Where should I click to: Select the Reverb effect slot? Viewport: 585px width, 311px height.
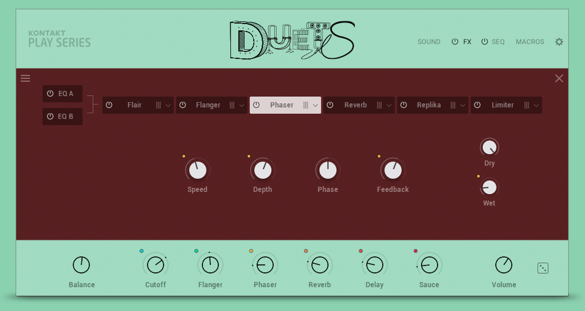[x=359, y=105]
